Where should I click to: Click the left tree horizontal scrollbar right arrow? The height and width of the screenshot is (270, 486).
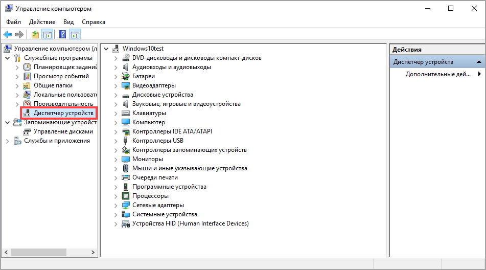tap(93, 253)
